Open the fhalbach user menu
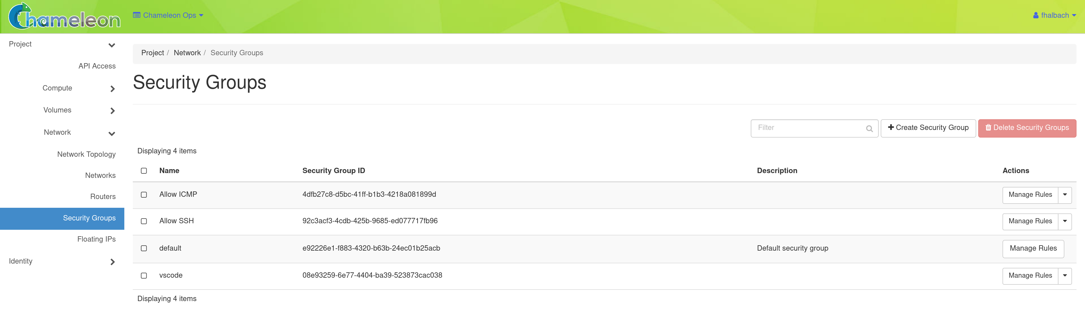Viewport: 1085px width, 318px height. pyautogui.click(x=1054, y=15)
